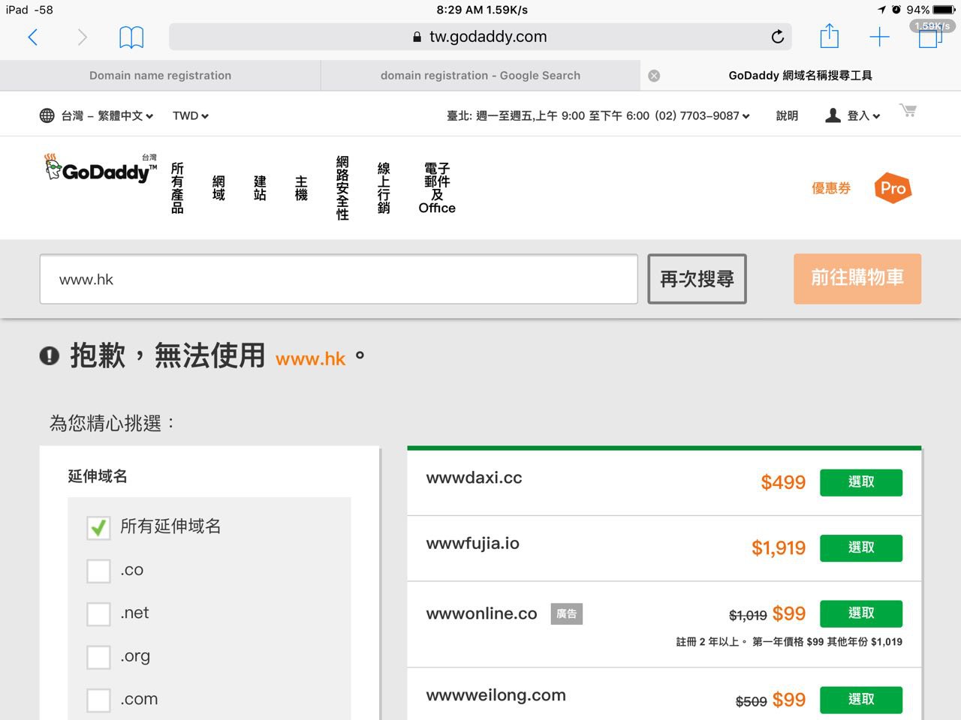
Task: Show all tabs overview icon
Action: (930, 36)
